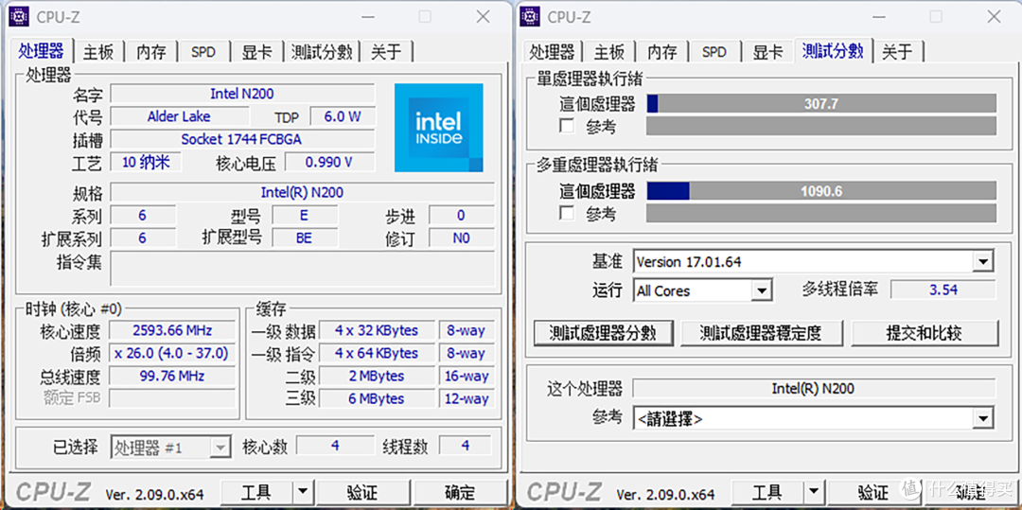The image size is (1022, 510).
Task: Click 工具 button in left window
Action: tap(256, 492)
